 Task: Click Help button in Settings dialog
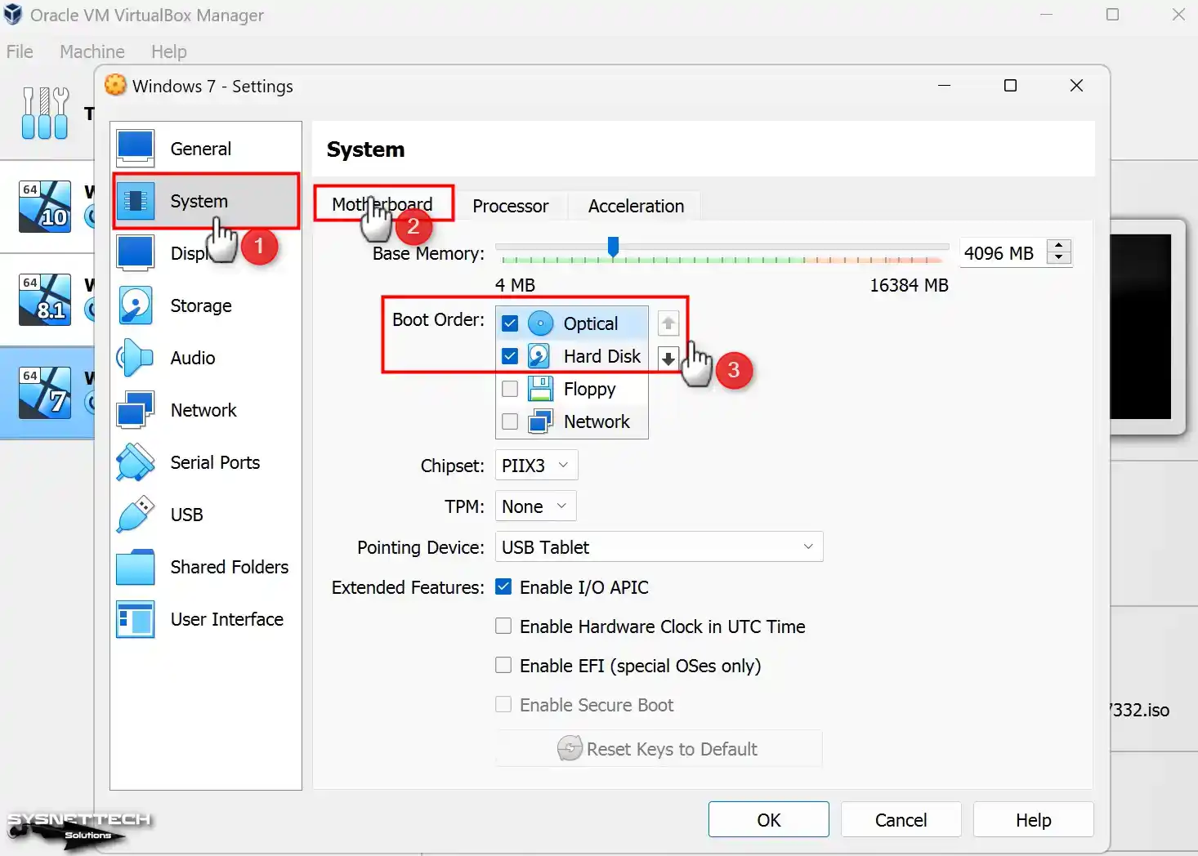(x=1033, y=819)
